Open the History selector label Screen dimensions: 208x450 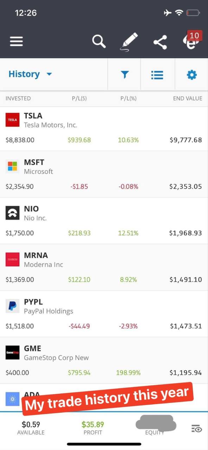pyautogui.click(x=24, y=74)
